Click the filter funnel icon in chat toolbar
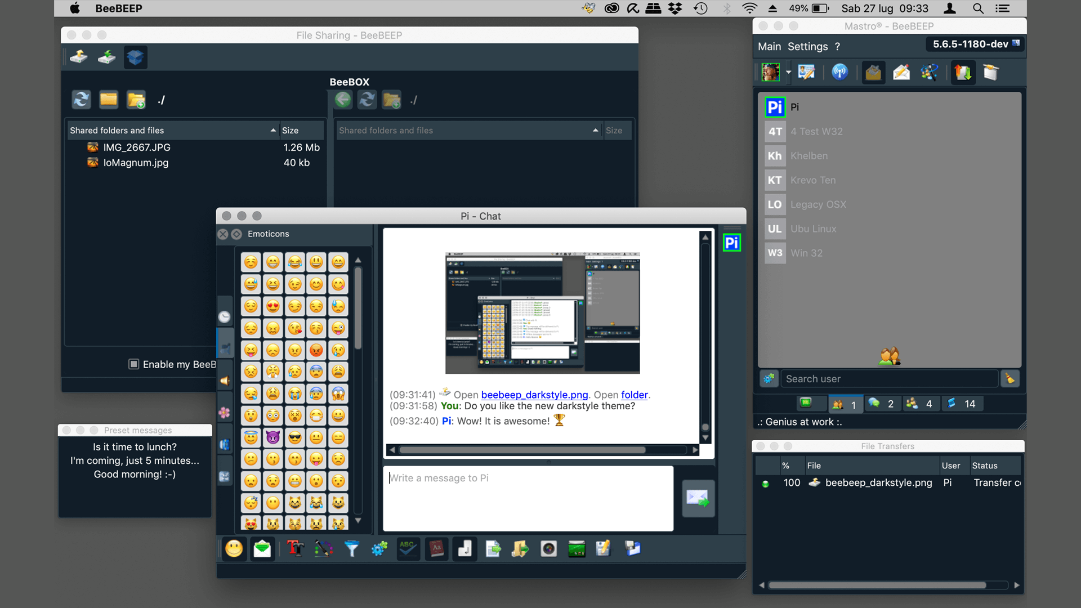1081x608 pixels. coord(351,548)
